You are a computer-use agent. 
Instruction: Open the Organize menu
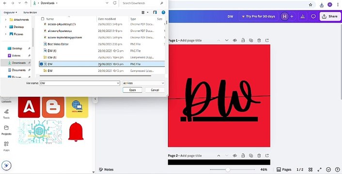[10, 13]
